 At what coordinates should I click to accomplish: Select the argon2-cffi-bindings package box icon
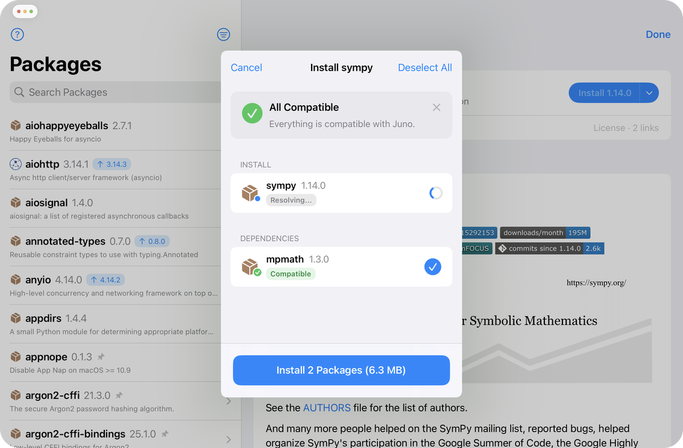(x=16, y=434)
